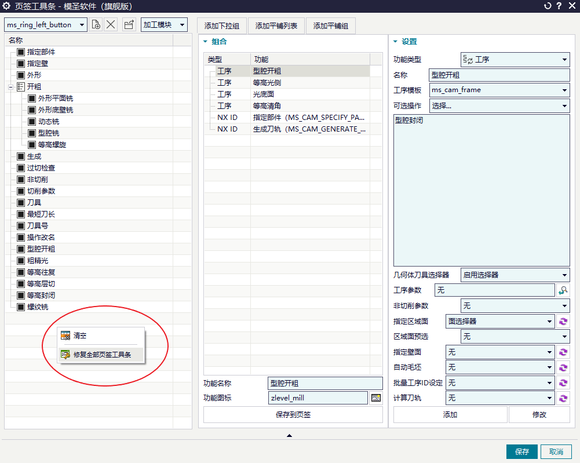Click the 添加 button
Image resolution: width=580 pixels, height=463 pixels.
pos(450,414)
